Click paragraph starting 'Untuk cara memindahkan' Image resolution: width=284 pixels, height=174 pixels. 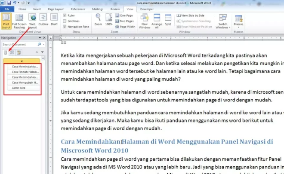click(x=172, y=96)
